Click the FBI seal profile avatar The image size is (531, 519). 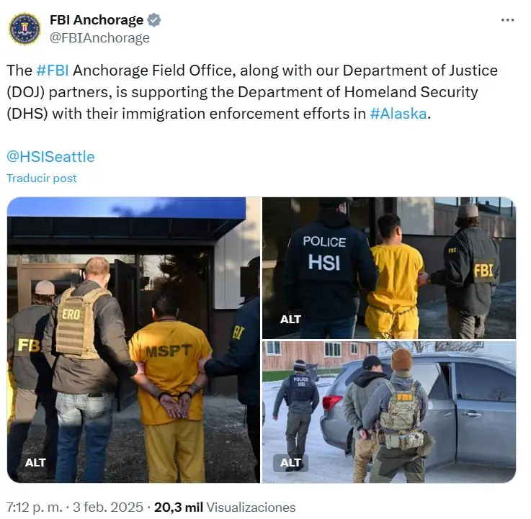click(24, 29)
